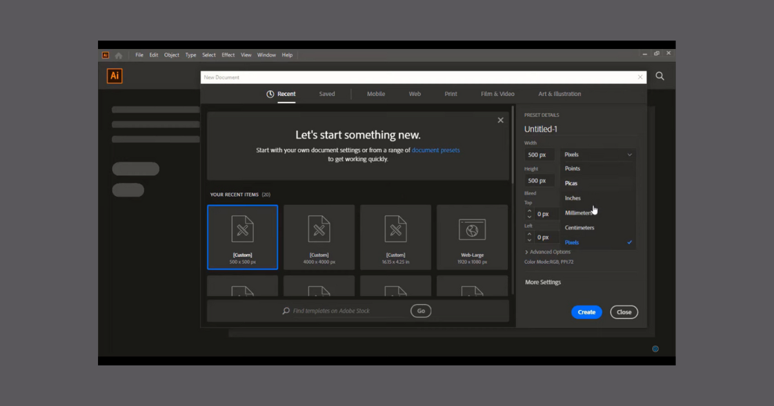Open the Effect menu
This screenshot has height=406, width=774.
click(228, 55)
